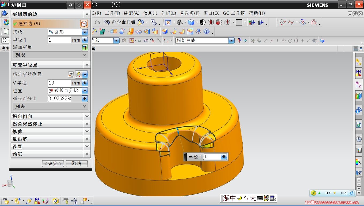Click the 取消 cancel button
Screen dimensions: 364x206
click(x=77, y=163)
